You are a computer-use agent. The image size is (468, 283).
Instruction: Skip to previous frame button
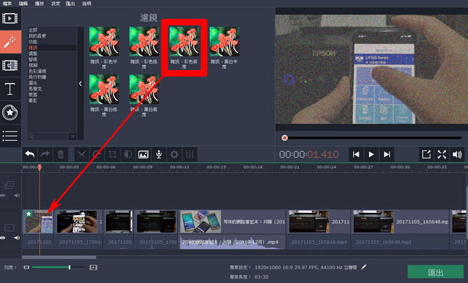pos(356,154)
